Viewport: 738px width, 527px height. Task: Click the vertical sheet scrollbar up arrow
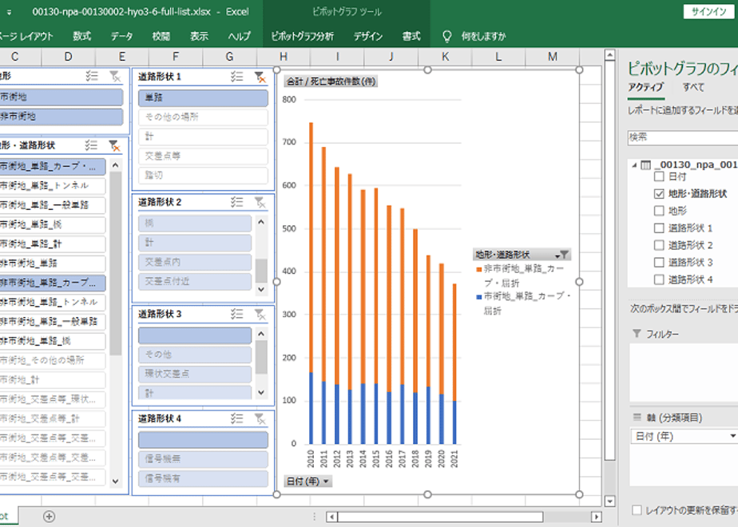[609, 54]
